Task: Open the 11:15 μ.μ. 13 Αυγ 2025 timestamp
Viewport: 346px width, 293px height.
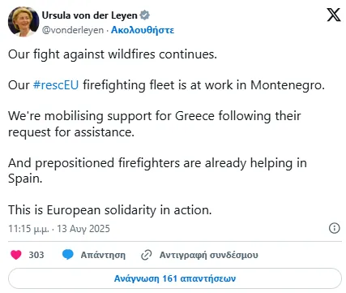Action: 59,229
